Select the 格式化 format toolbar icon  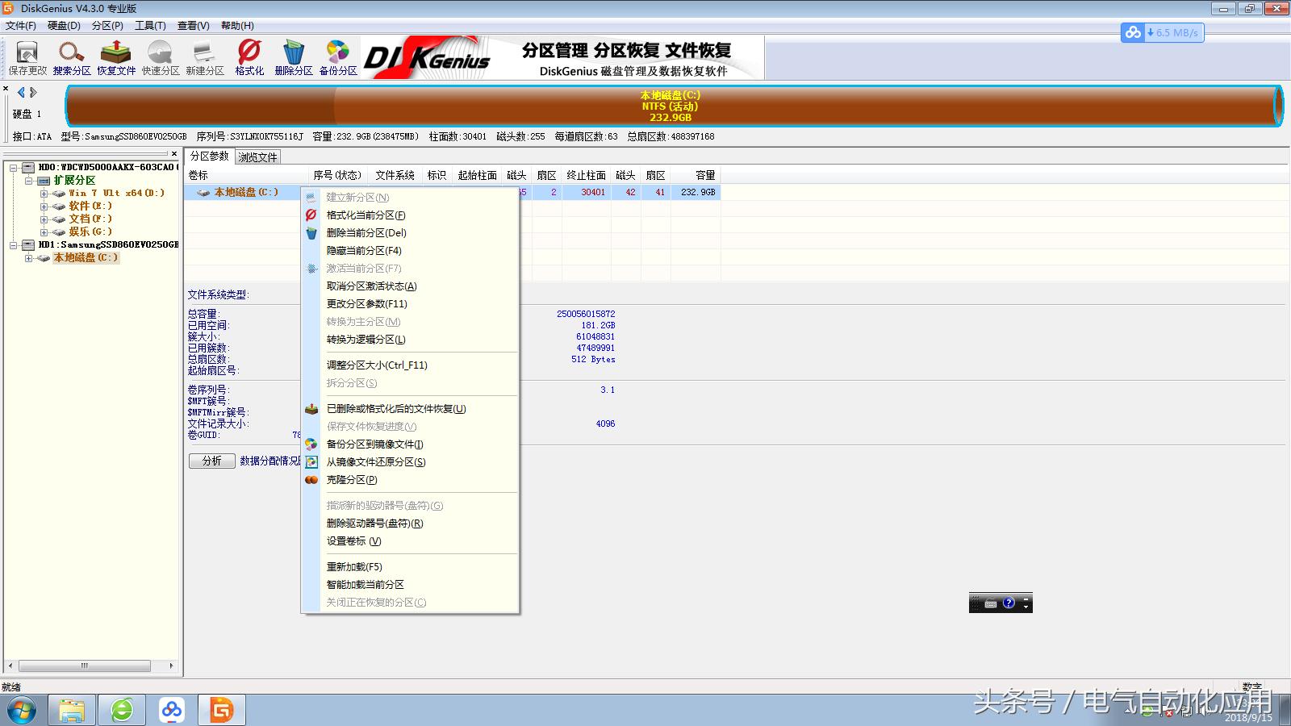coord(249,56)
